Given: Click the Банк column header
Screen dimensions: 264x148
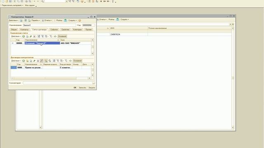Looking at the screenshot, I should 75,40.
